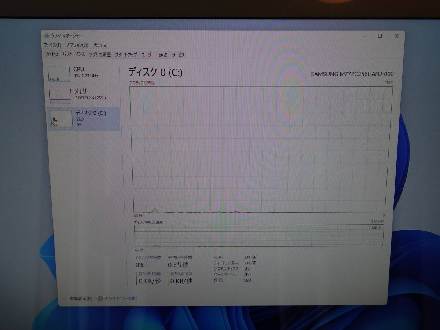The image size is (440, 330).
Task: Click the 10 MB/秒 scale label
Action: pos(376,222)
